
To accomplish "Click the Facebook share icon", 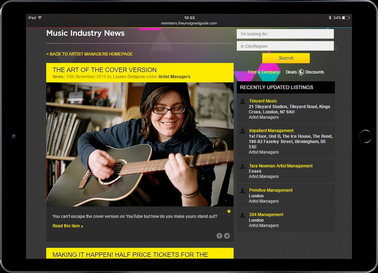I will click(x=219, y=236).
